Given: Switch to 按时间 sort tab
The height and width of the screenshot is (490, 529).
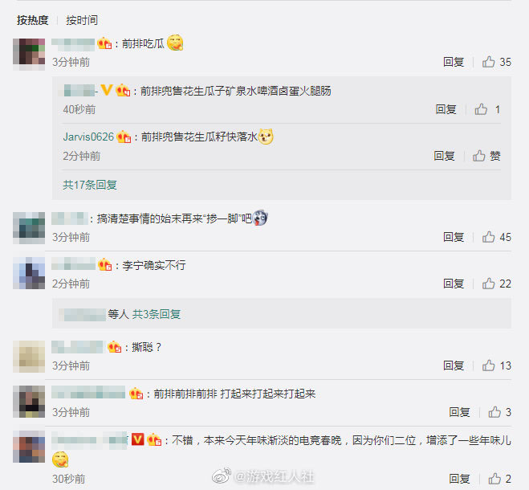Looking at the screenshot, I should pyautogui.click(x=82, y=20).
